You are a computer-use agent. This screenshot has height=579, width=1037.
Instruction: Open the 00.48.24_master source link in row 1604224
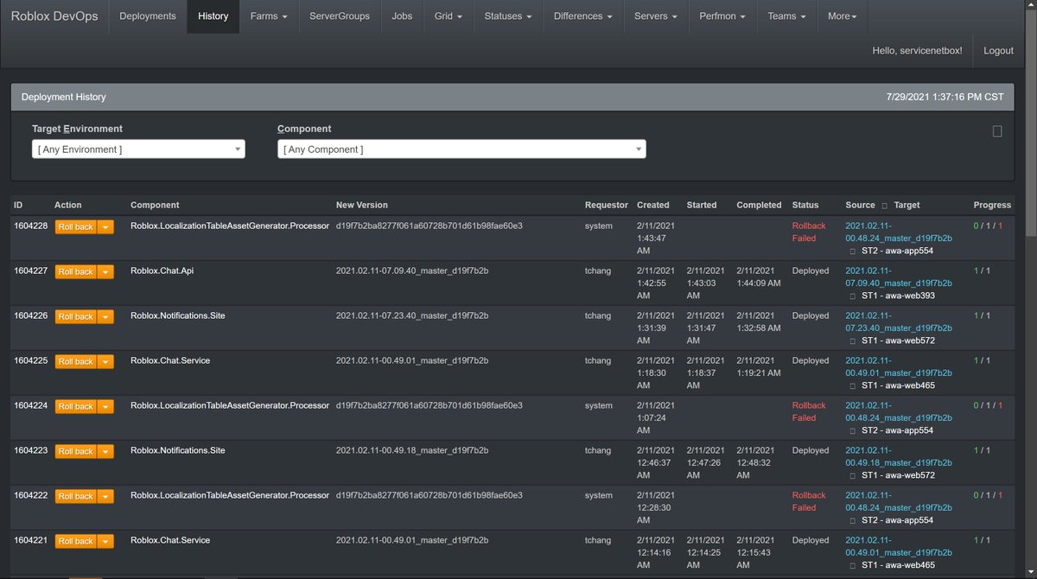(899, 411)
